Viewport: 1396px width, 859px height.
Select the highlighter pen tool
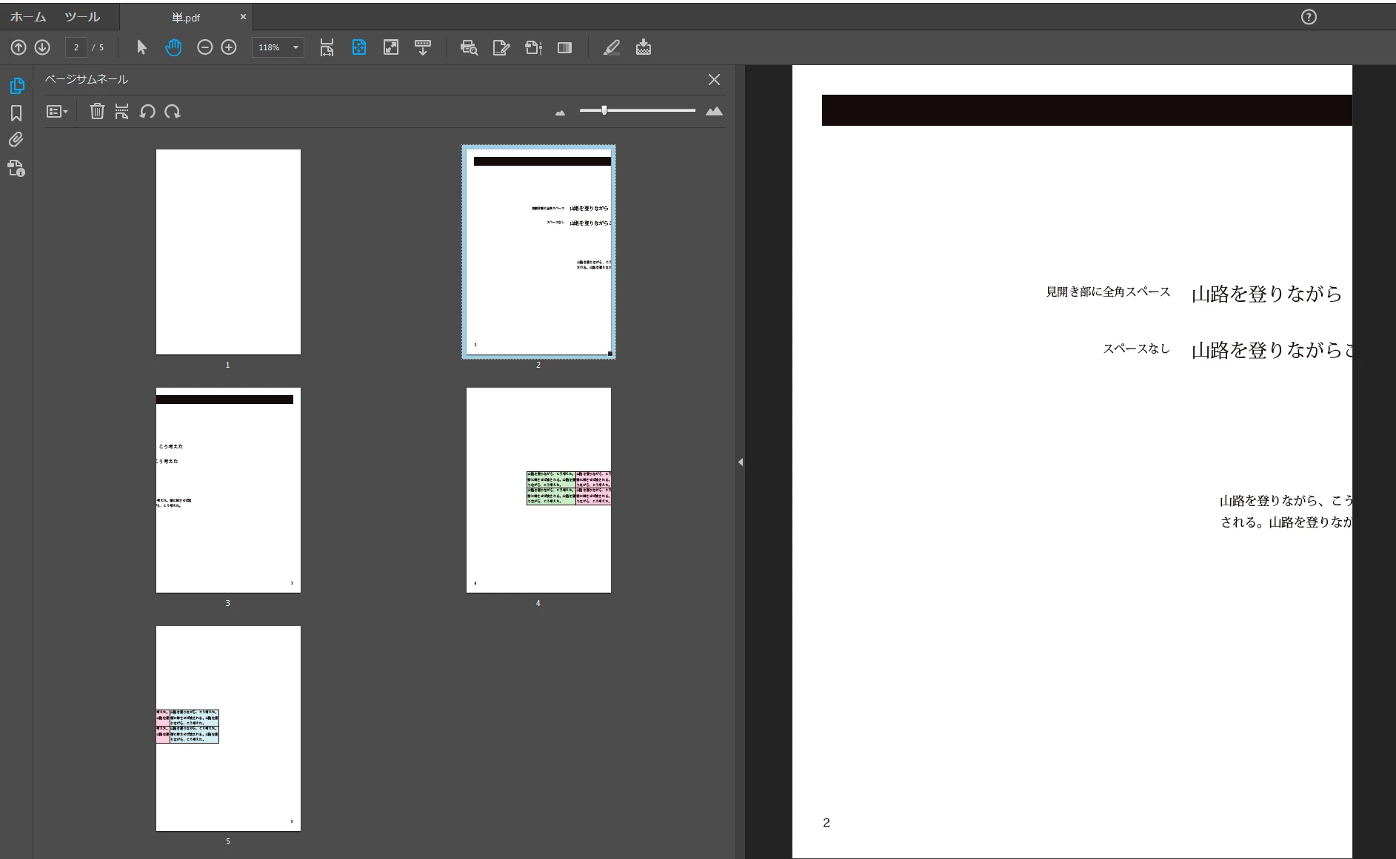click(611, 47)
